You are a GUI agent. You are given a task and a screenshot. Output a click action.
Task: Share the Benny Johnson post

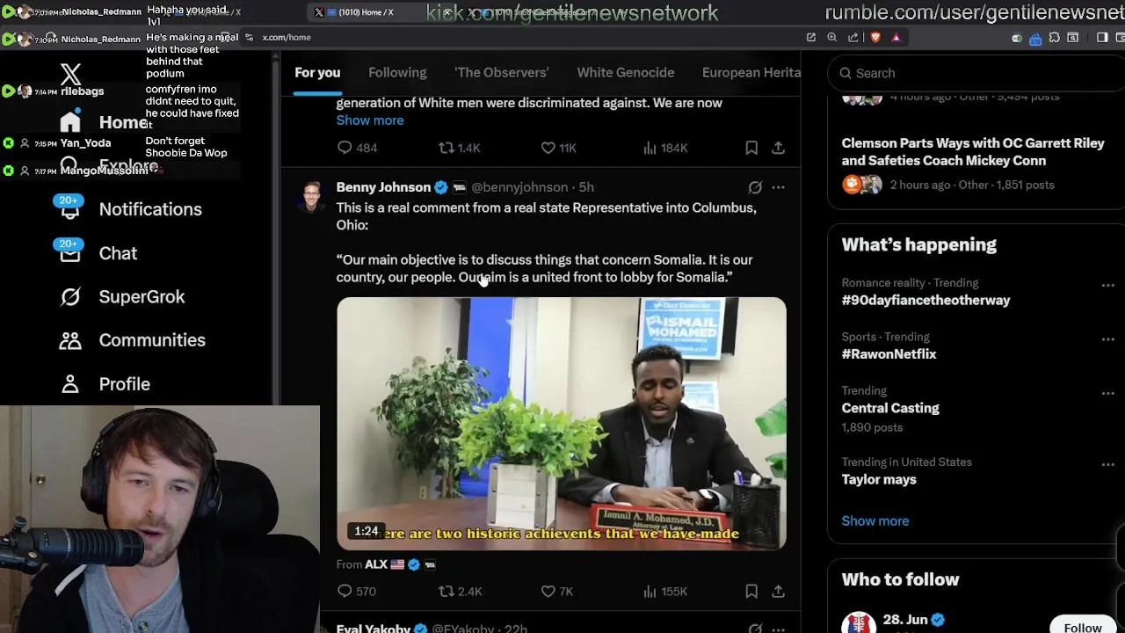pyautogui.click(x=778, y=591)
